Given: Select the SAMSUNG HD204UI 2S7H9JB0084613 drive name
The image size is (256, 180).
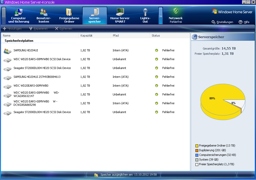Looking at the screenshot, I should pos(37,77).
